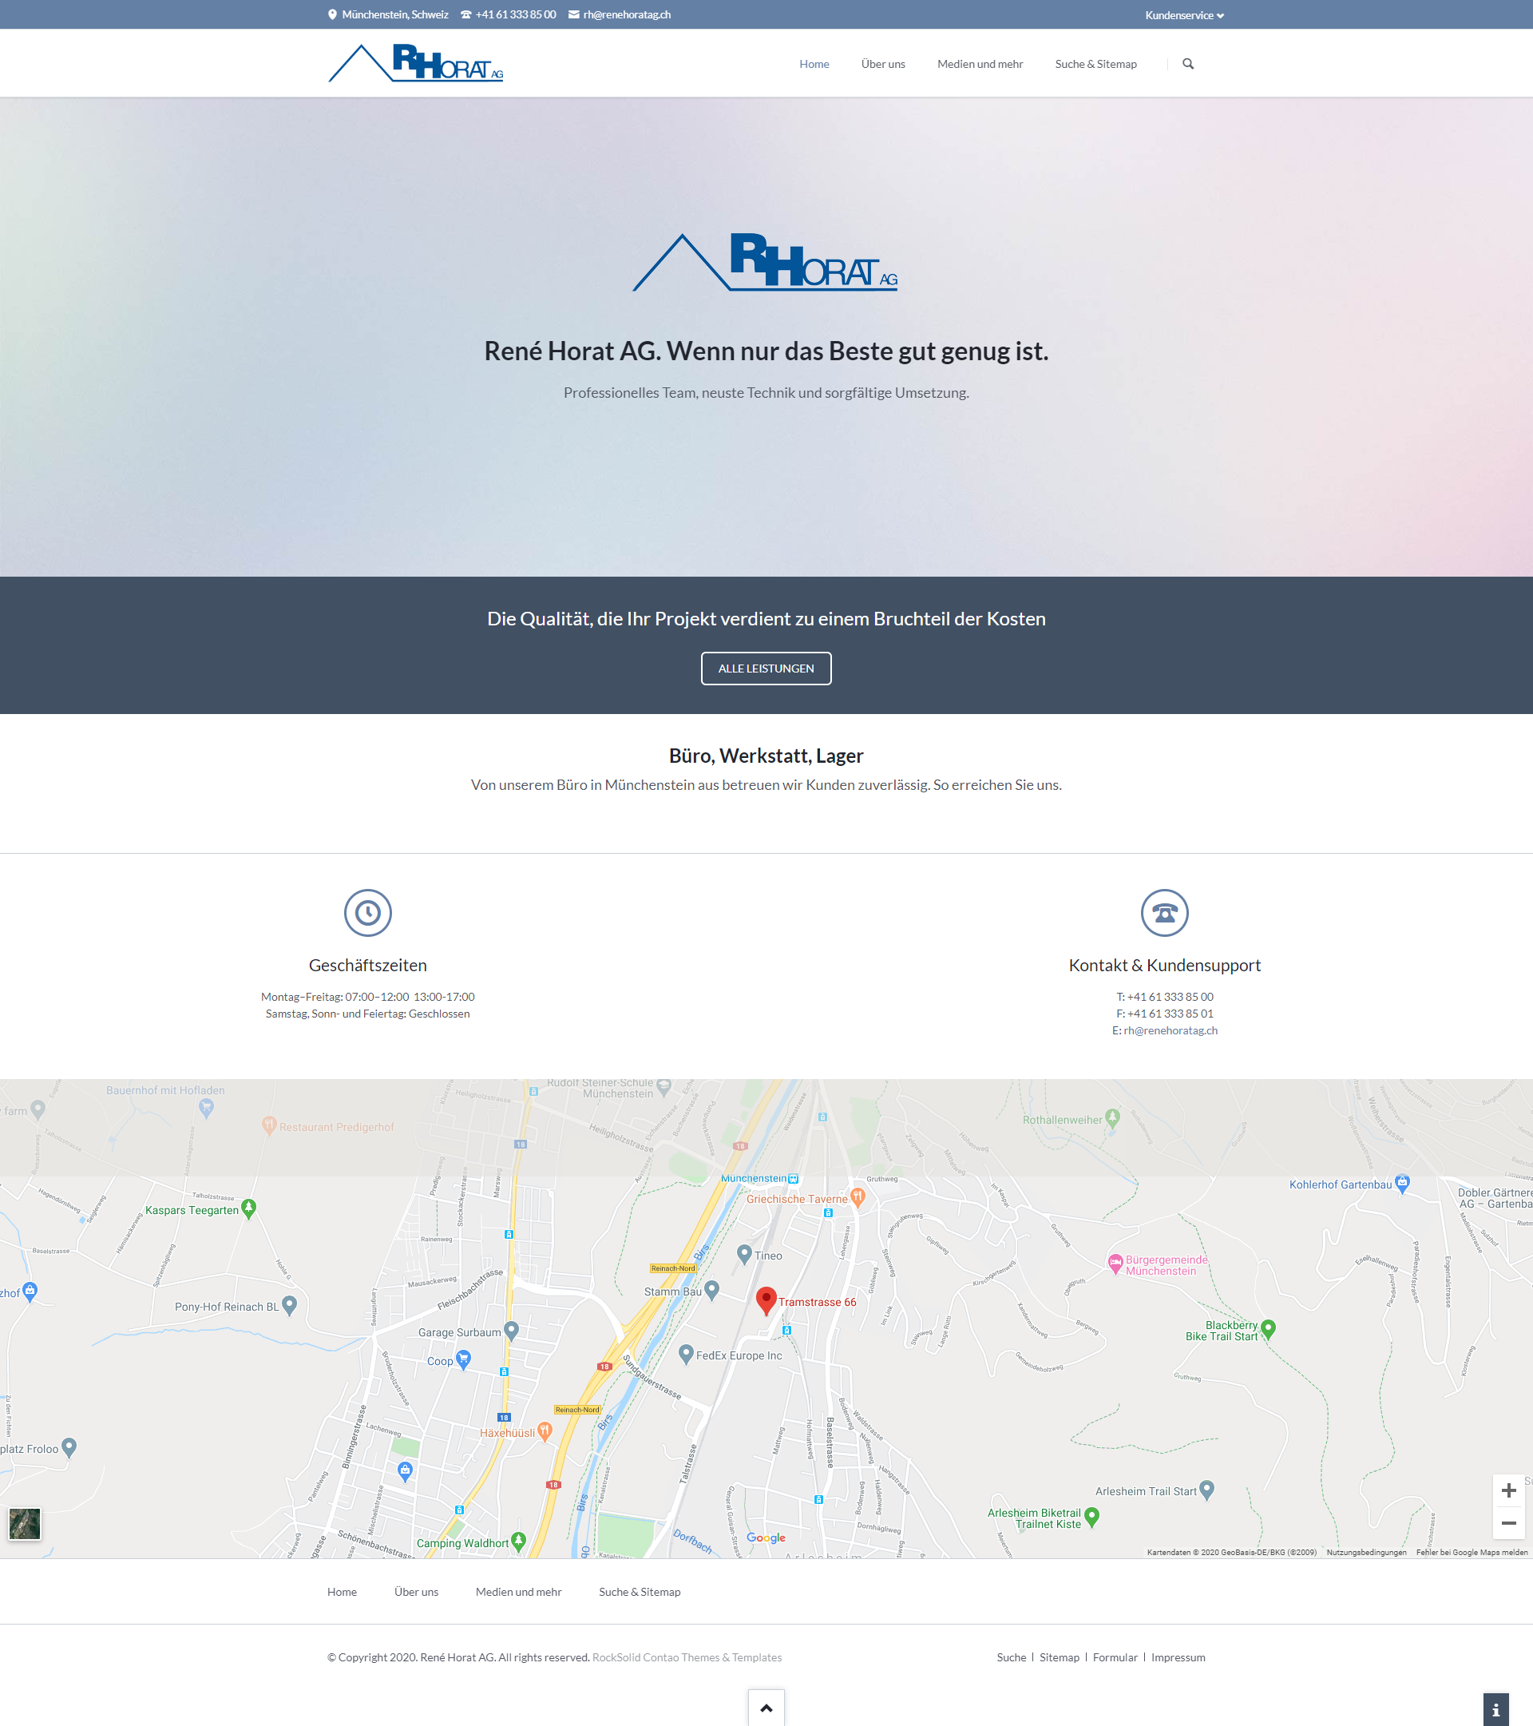Toggle satellite view thumbnail on map
Screen dimensions: 1533x1726
click(x=25, y=1523)
